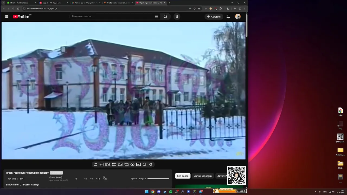The width and height of the screenshot is (347, 195).
Task: Click the video player frame
Action: coord(124,90)
